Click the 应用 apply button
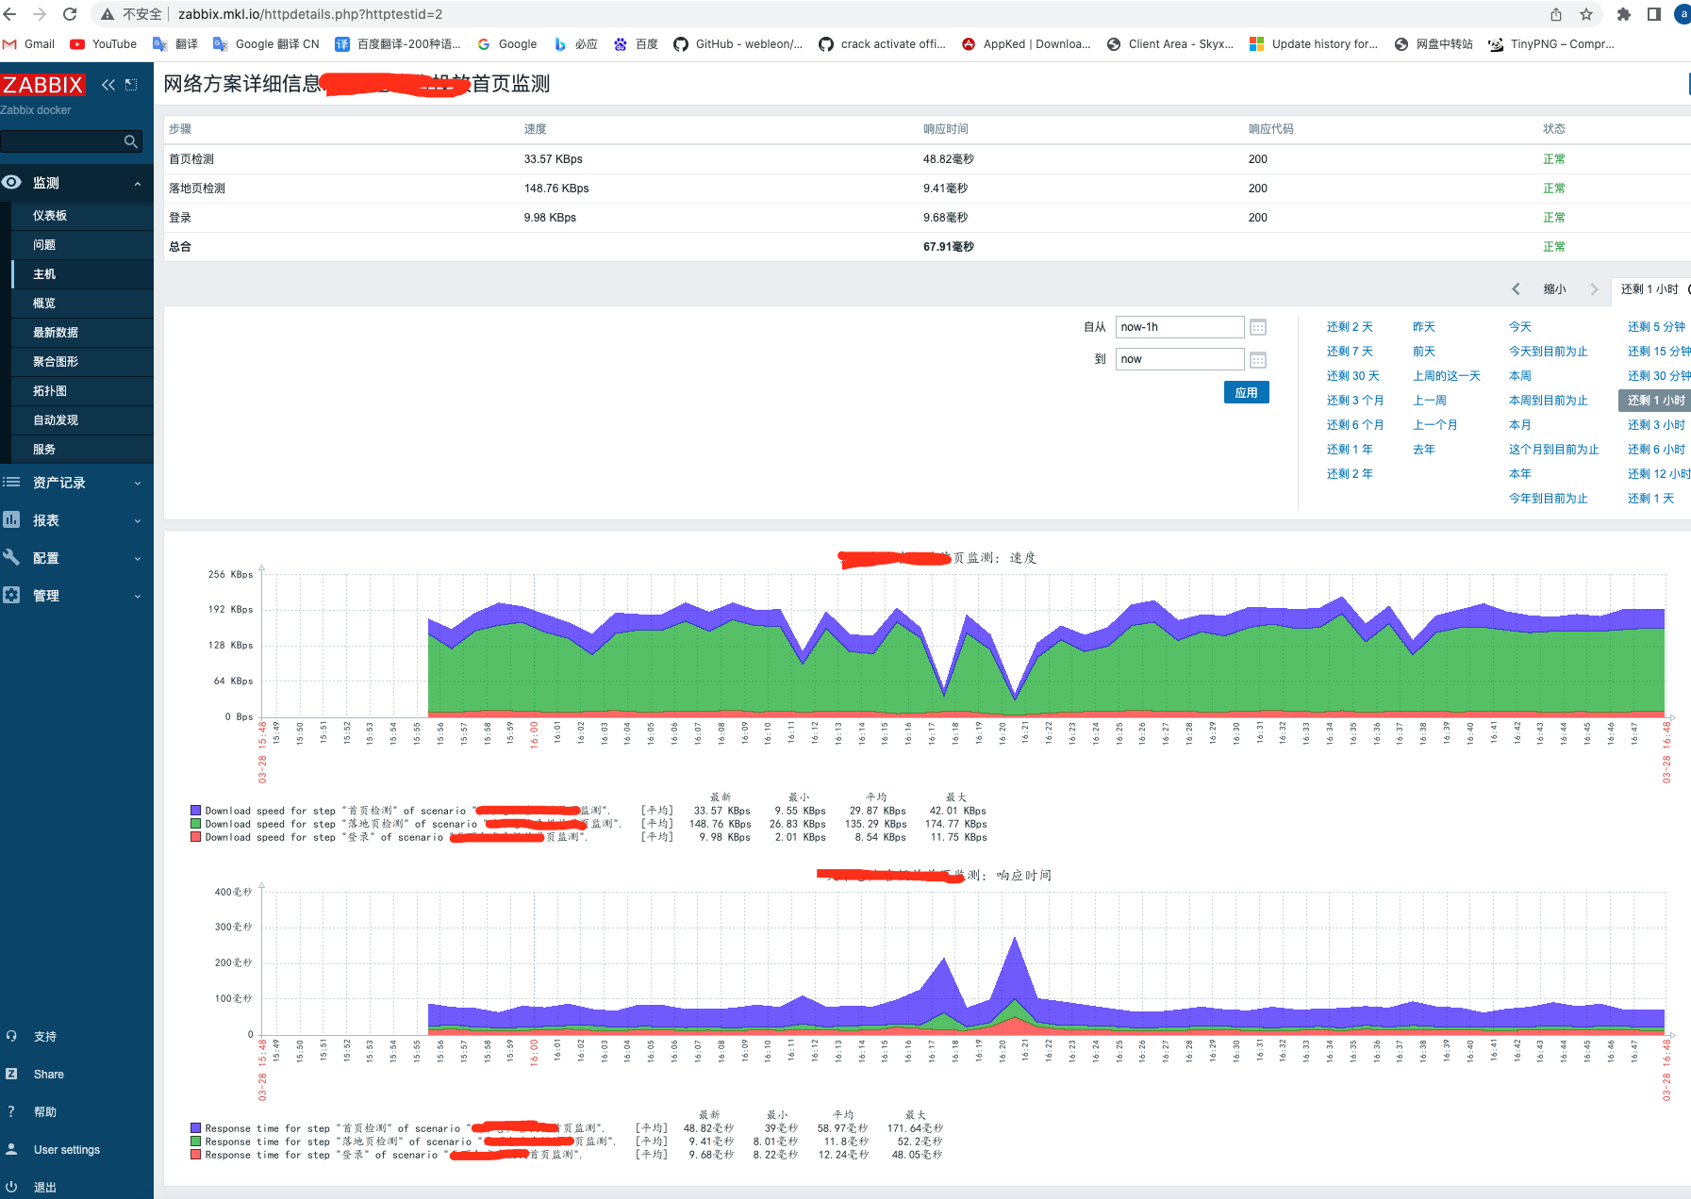1691x1199 pixels. point(1247,392)
